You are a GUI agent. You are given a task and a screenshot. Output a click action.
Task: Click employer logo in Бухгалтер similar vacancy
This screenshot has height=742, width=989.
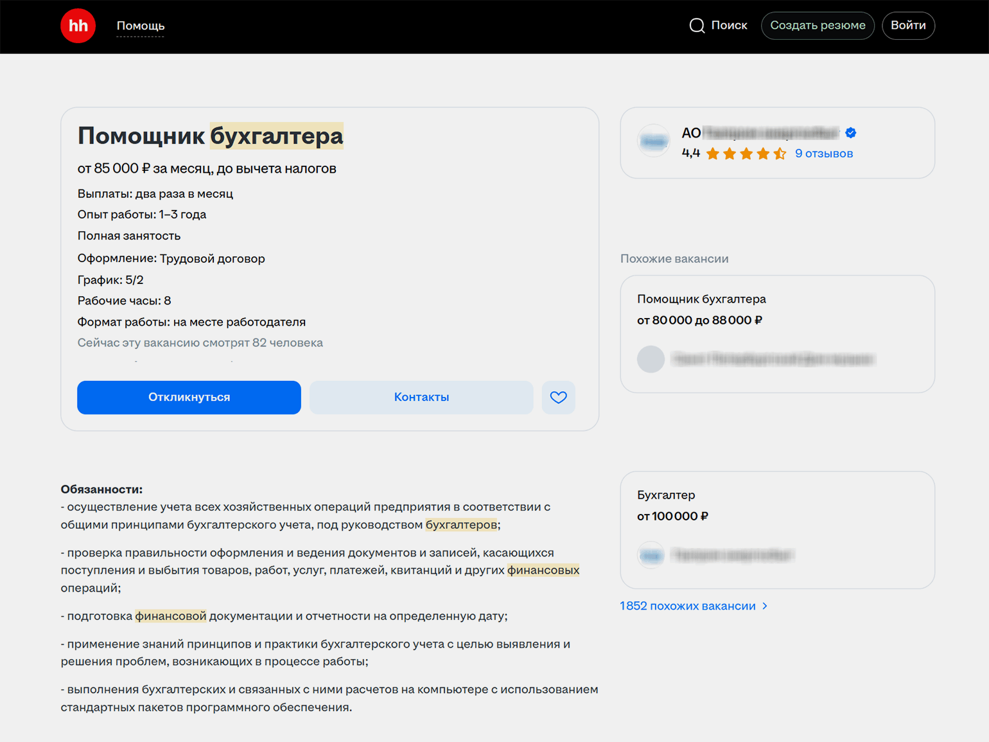click(x=651, y=555)
